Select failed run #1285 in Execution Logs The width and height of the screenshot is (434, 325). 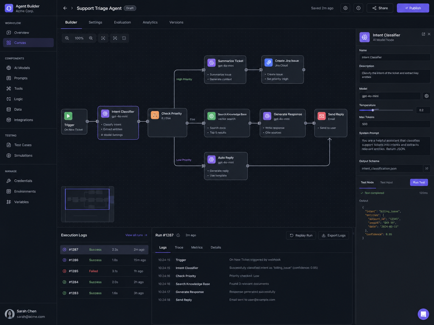tap(104, 271)
